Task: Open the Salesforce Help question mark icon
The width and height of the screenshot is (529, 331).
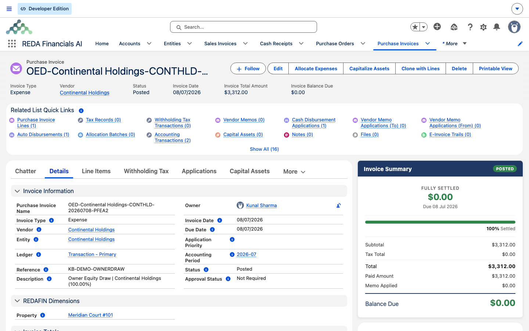Action: click(470, 27)
